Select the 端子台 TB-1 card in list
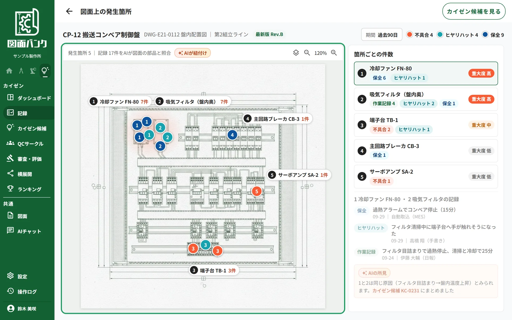This screenshot has height=320, width=512. click(x=426, y=125)
